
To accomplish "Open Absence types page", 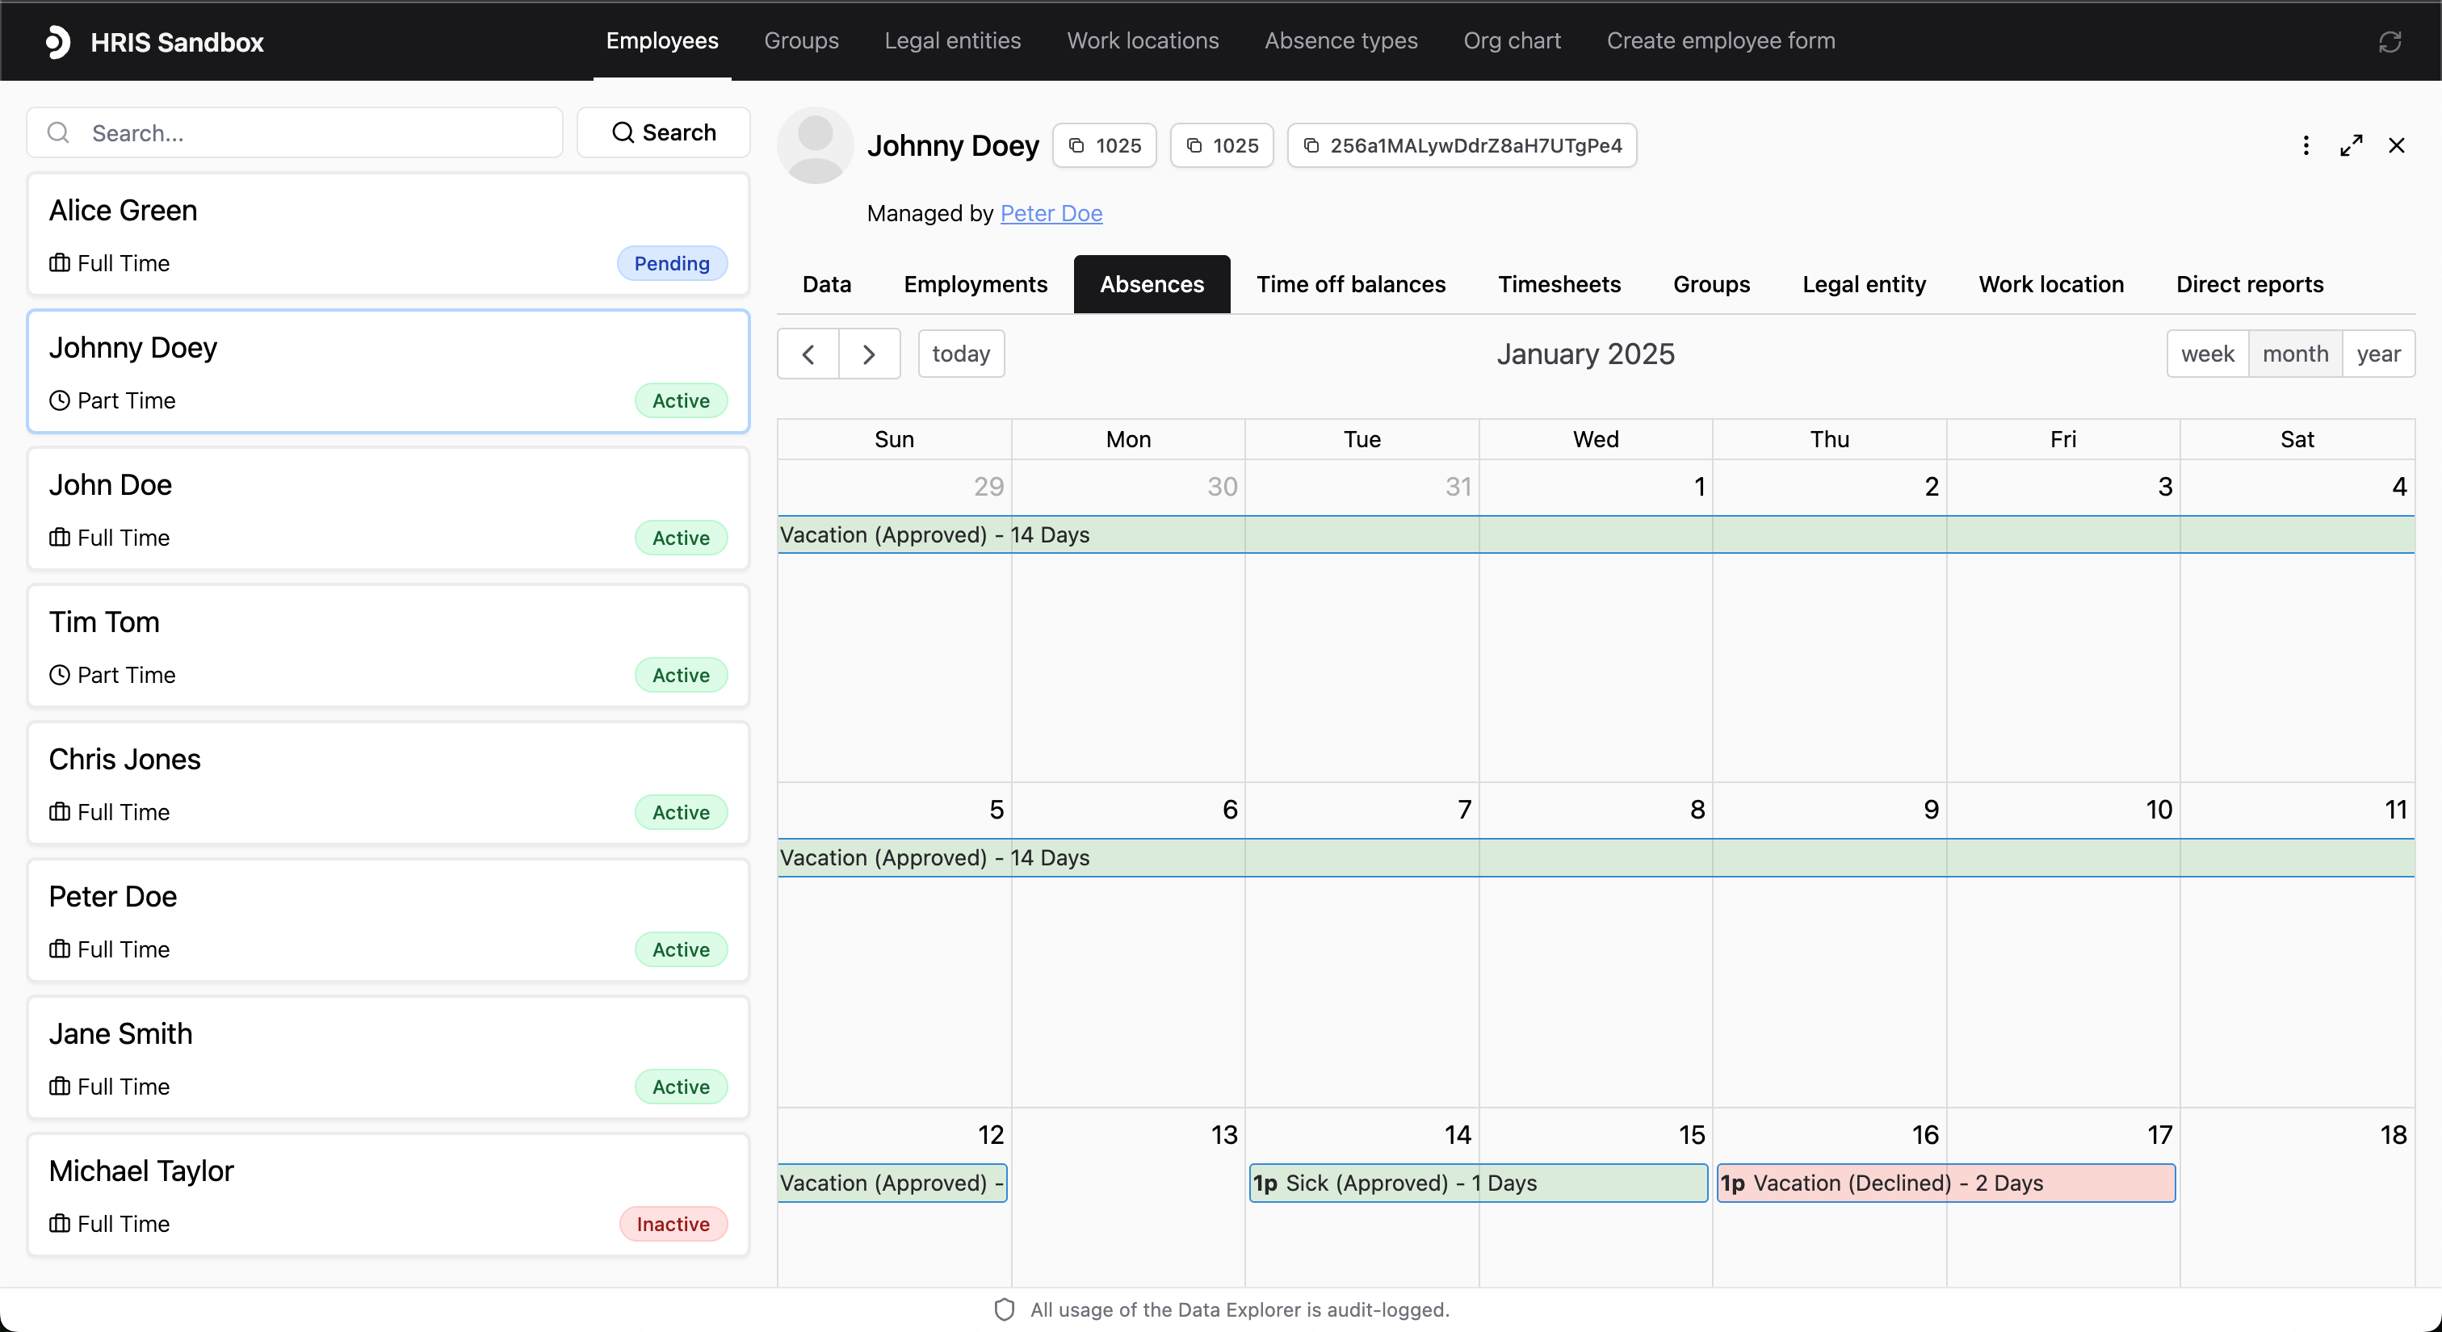I will pos(1341,40).
